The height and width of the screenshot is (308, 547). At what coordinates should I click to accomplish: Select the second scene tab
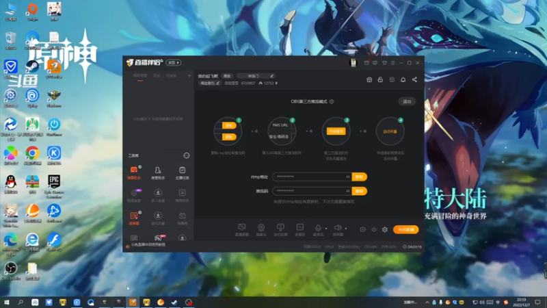tap(157, 76)
